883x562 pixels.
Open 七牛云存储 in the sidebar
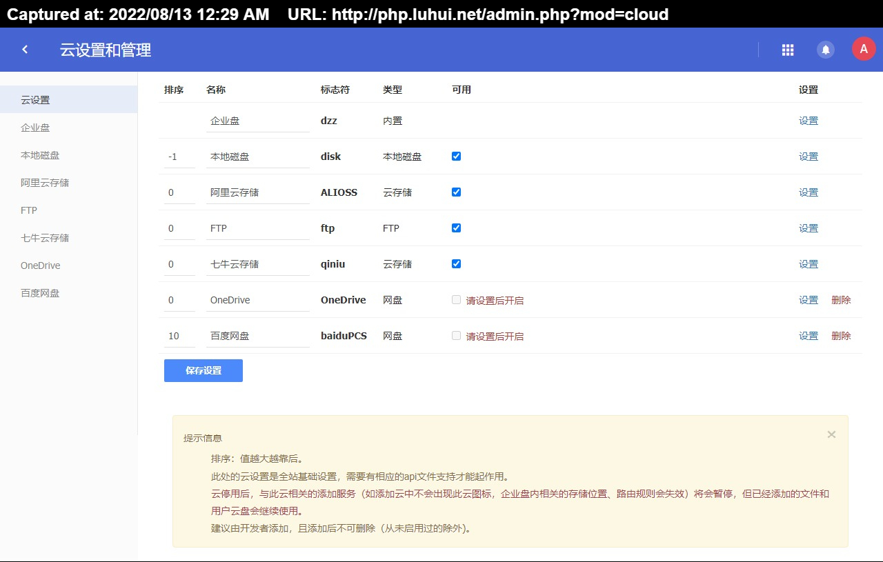(x=68, y=238)
